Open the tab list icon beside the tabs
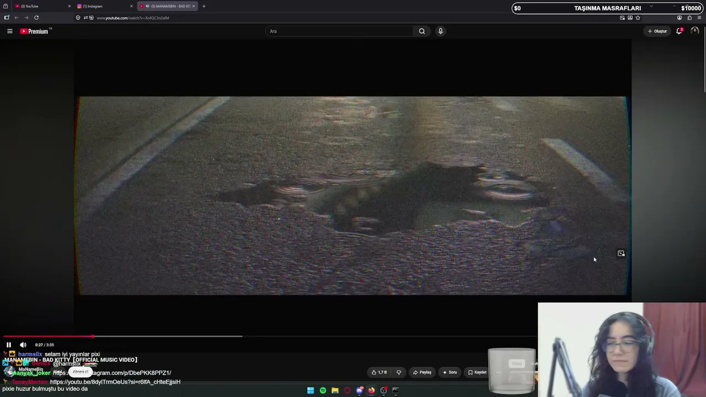The width and height of the screenshot is (706, 397). 6,6
